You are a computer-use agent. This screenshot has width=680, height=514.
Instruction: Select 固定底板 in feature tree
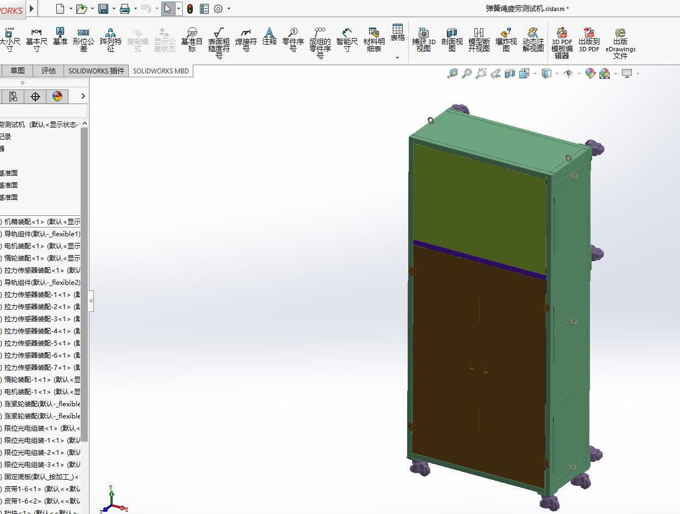point(40,477)
